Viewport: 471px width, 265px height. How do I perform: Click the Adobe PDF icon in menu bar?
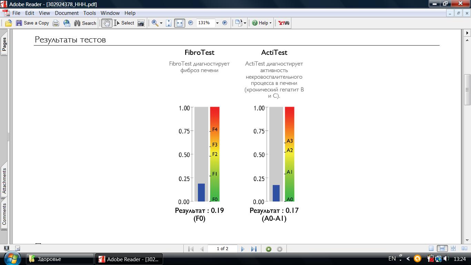pyautogui.click(x=6, y=13)
